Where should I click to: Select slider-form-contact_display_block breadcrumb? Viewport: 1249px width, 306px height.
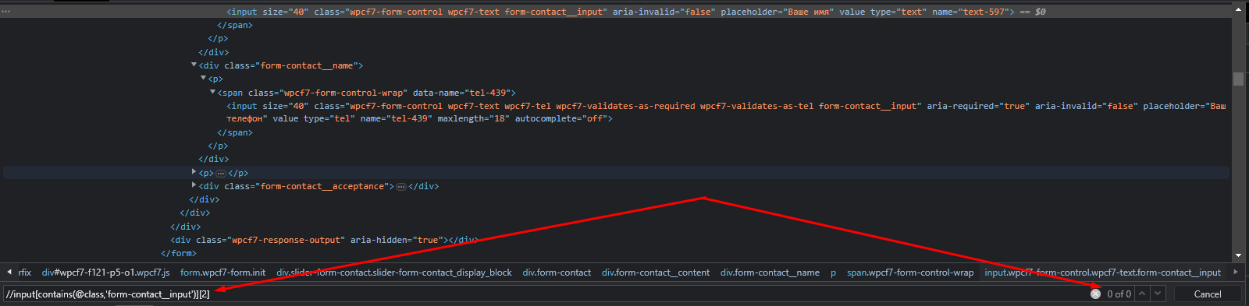[x=394, y=273]
